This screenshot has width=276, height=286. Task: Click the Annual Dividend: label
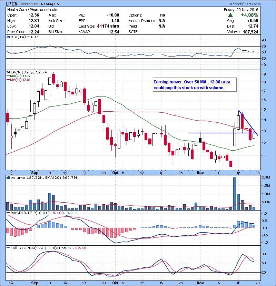coord(142,21)
